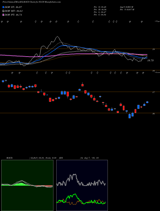Click the magenta DOW PT legend swatch
This screenshot has width=160, height=211.
(x=3, y=15)
